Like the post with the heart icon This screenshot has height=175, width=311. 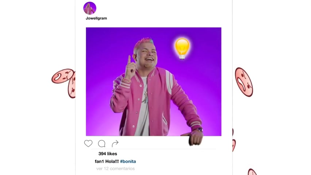click(x=88, y=144)
